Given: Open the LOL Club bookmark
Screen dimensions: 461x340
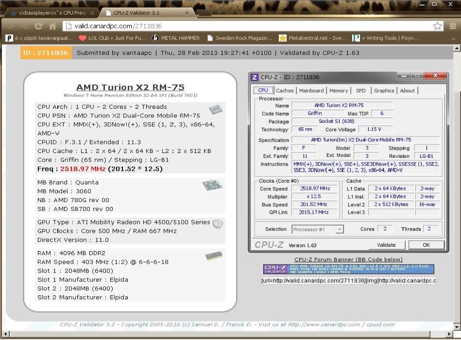Looking at the screenshot, I should pos(112,38).
